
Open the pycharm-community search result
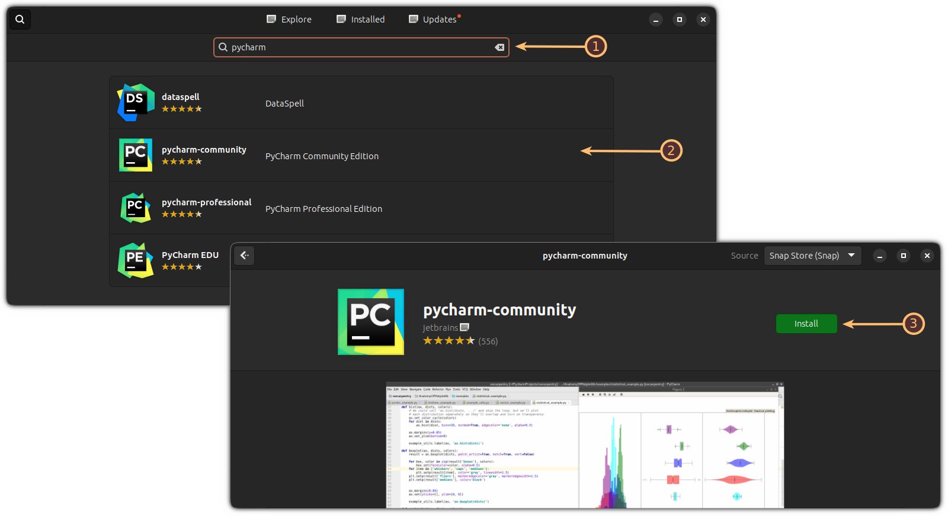[x=361, y=155]
